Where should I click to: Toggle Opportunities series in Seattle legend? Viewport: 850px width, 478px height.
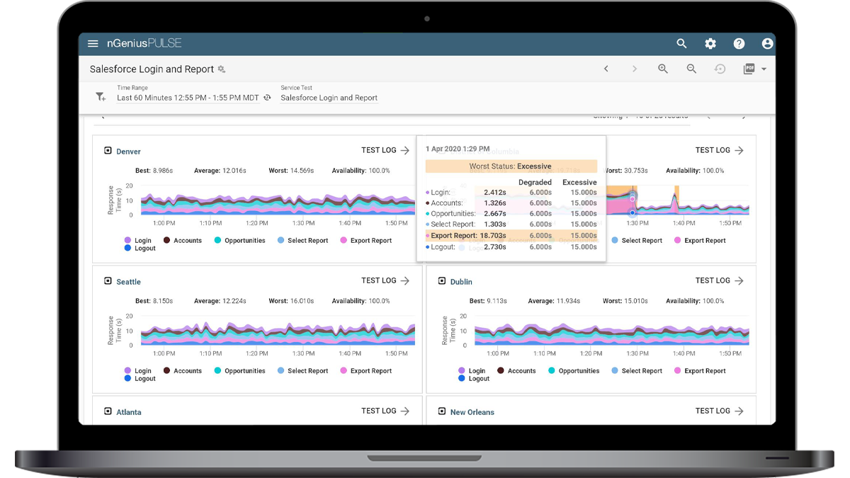pos(238,371)
